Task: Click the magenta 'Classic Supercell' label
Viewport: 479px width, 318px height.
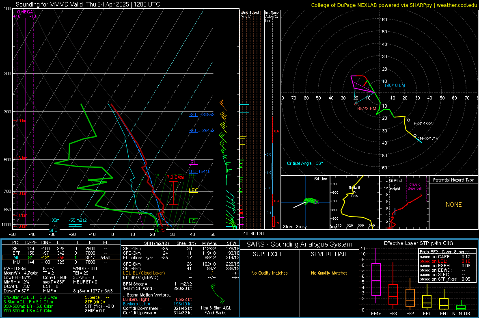Action: coord(415,186)
